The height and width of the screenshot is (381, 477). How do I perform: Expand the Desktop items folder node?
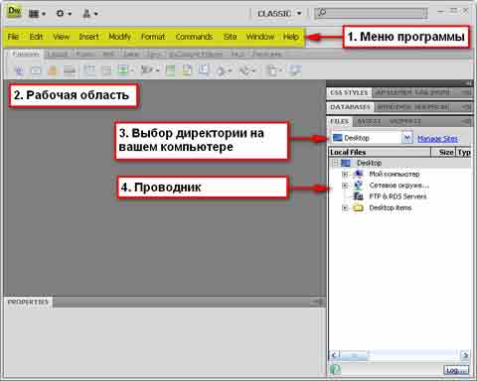click(345, 208)
